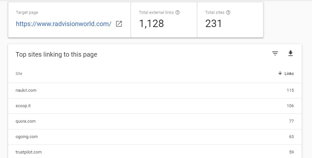
Task: Click the 231 total sites value
Action: [x=213, y=23]
